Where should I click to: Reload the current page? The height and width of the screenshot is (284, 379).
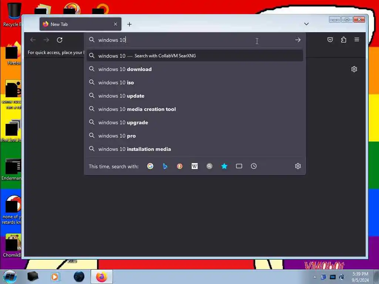60,40
